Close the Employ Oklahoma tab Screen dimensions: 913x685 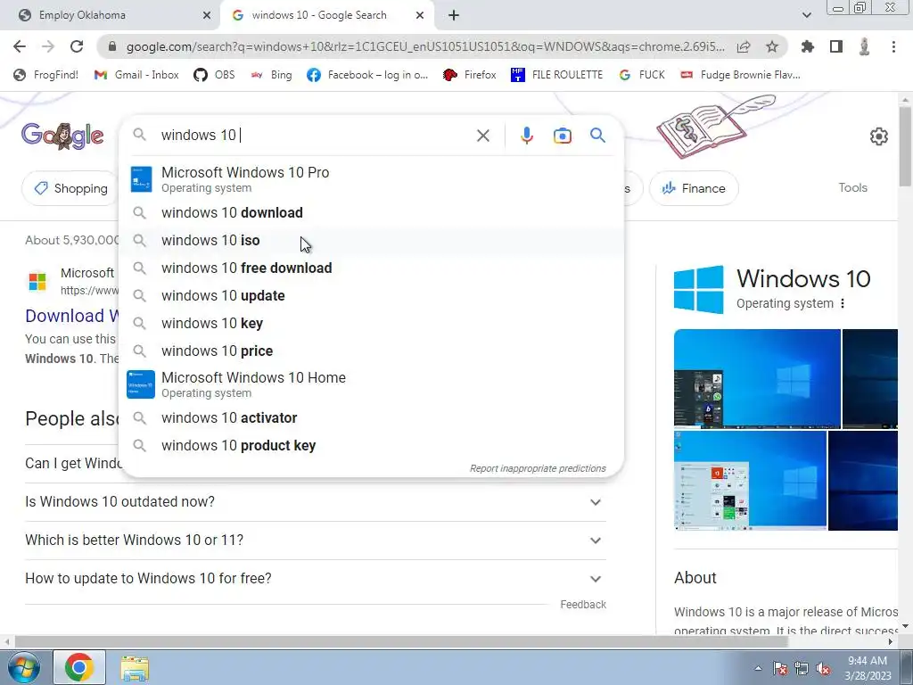point(207,15)
